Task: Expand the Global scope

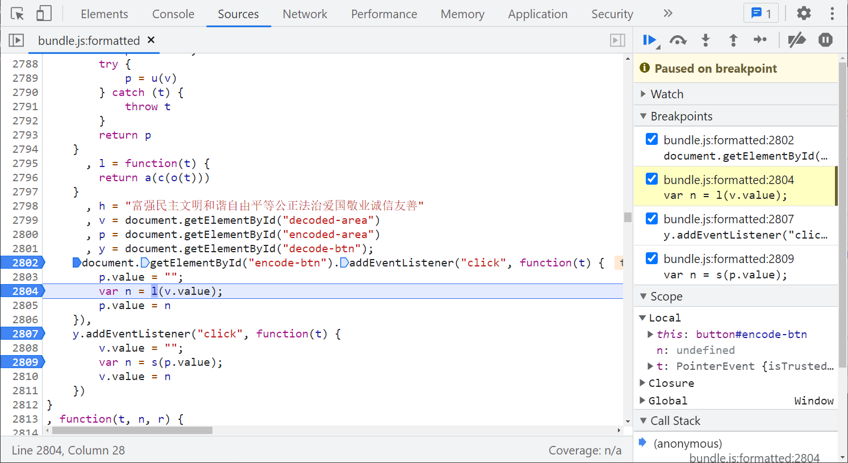Action: [x=643, y=401]
